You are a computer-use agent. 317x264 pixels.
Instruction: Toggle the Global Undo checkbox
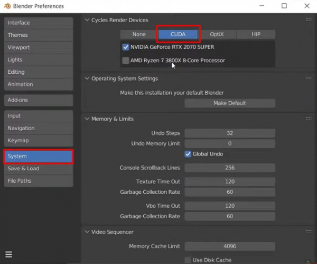[188, 154]
